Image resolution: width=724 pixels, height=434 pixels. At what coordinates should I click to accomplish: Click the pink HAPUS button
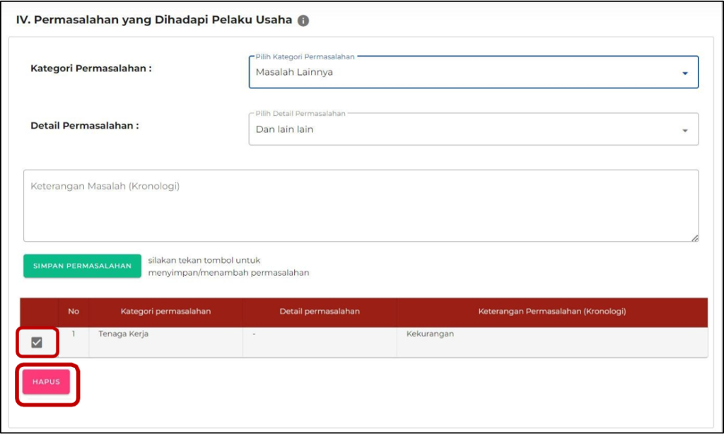[46, 382]
